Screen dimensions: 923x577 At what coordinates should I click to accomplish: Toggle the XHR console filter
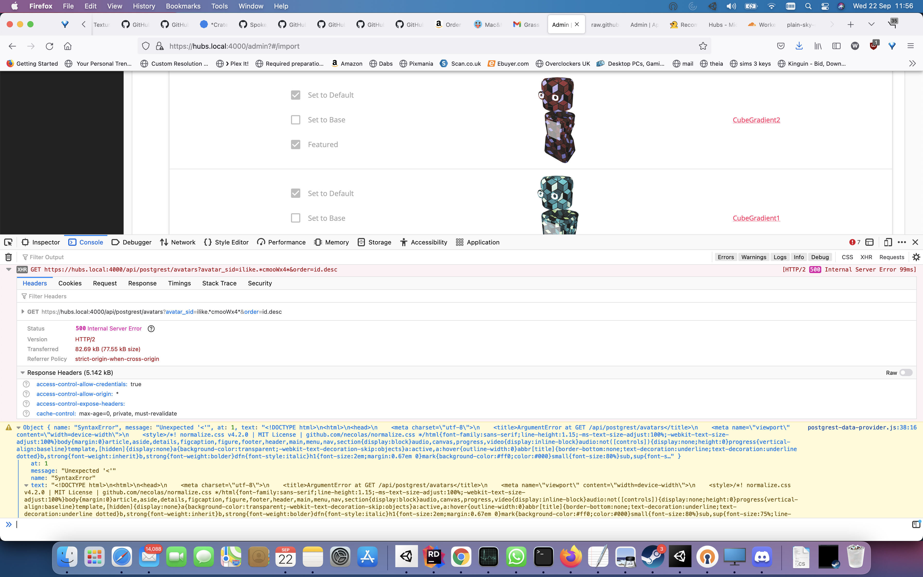[866, 257]
